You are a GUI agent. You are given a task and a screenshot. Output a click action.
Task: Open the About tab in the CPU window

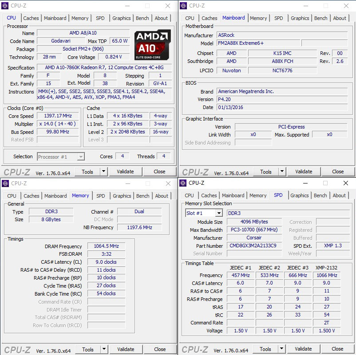click(161, 18)
